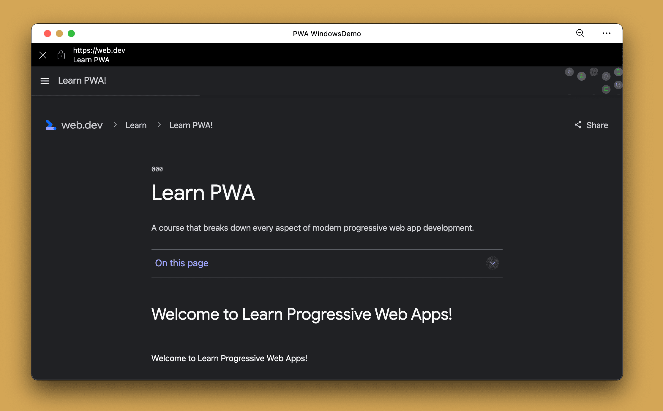Click the 'Learn PWA!' breadcrumb link
This screenshot has width=663, height=411.
[192, 125]
